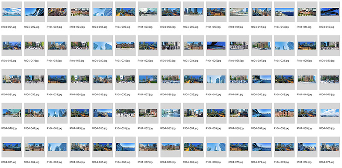Select the R104-060.jpg sky panorama
The height and width of the screenshot is (168, 342).
[330, 113]
